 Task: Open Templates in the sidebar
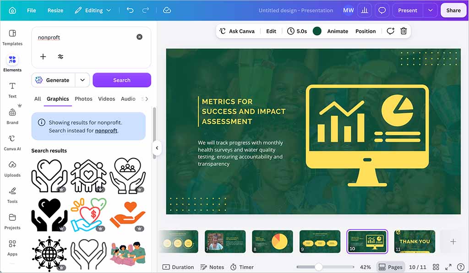[12, 38]
